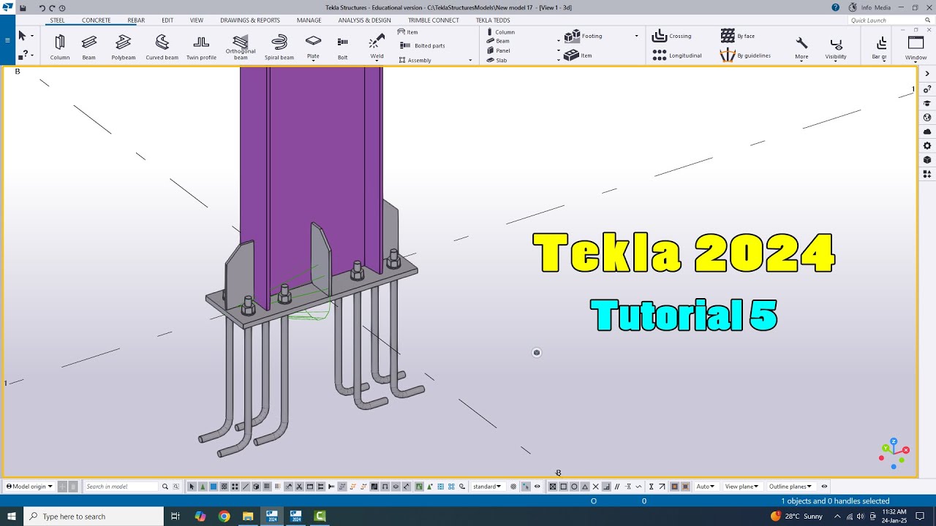
Task: Choose the Orthogonal beam tool
Action: point(241,47)
